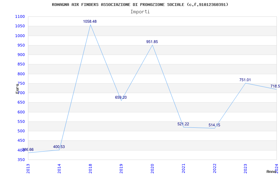
Task: Click the 2020 x-axis label
Action: [x=153, y=168]
